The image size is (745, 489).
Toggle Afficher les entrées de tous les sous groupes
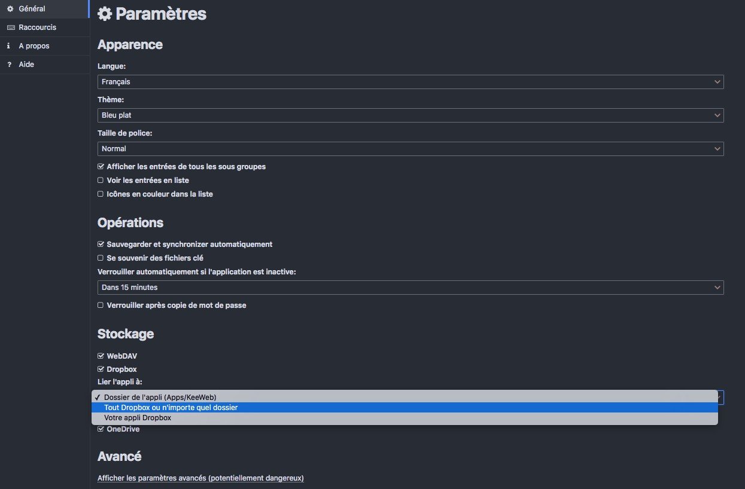coord(101,167)
